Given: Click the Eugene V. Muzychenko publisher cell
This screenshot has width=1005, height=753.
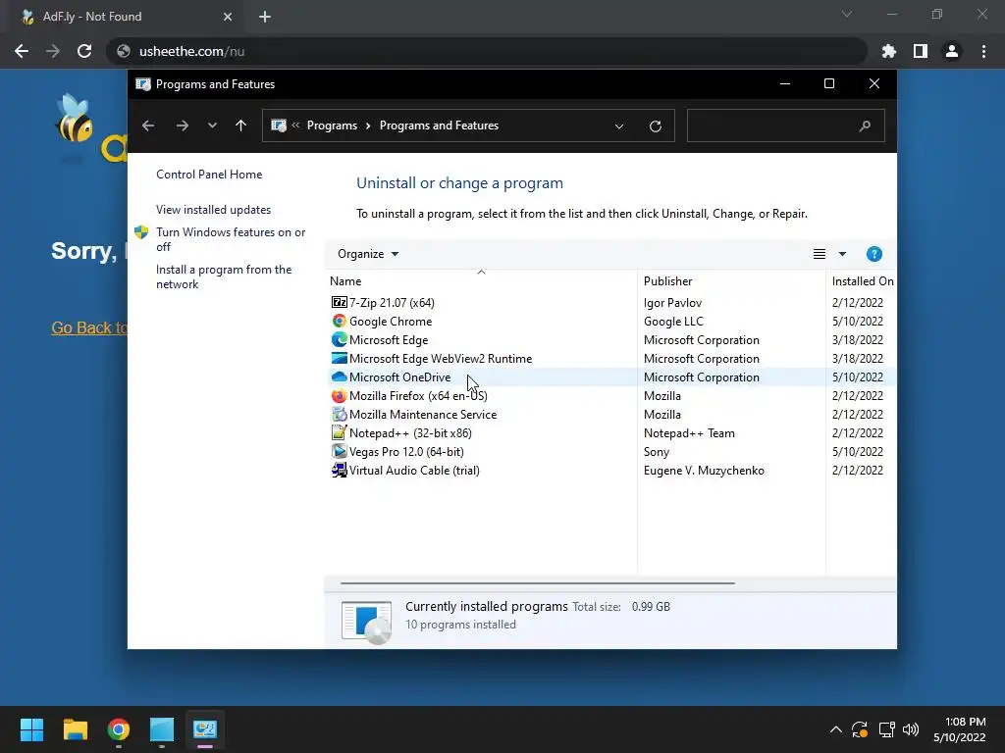Looking at the screenshot, I should [704, 470].
